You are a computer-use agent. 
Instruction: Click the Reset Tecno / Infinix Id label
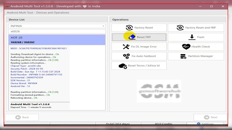click(x=144, y=66)
